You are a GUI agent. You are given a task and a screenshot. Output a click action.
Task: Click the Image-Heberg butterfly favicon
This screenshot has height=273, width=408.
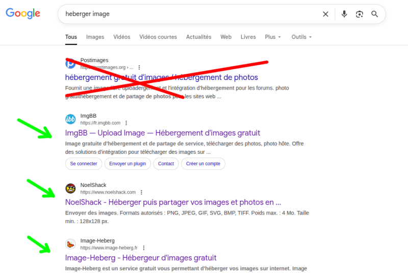pos(70,244)
